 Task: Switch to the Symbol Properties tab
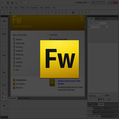coord(24,98)
